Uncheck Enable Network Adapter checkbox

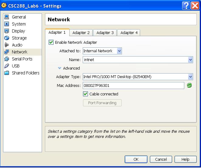pos(51,43)
